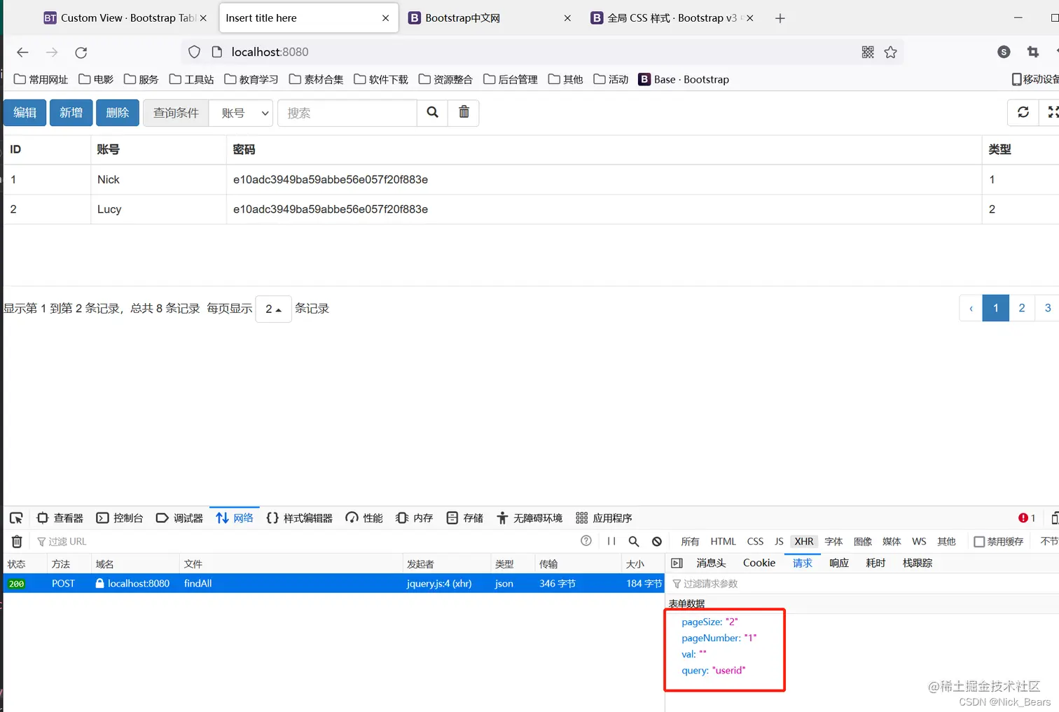Open a new browser tab with plus
Viewport: 1059px width, 712px height.
tap(780, 18)
